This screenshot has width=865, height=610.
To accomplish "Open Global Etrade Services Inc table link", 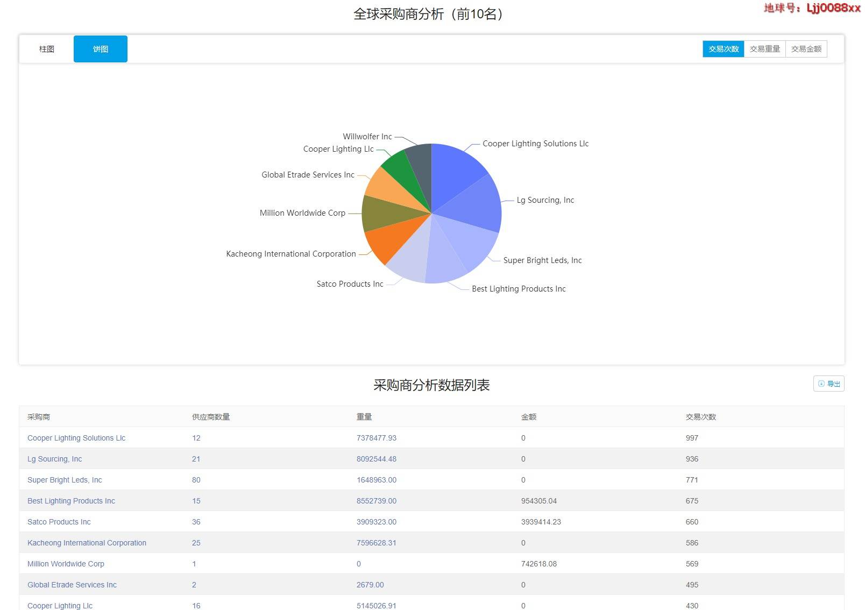I will click(72, 585).
